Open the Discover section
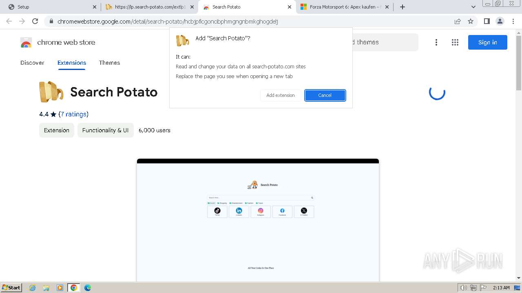Screen dimensions: 522x293 32,63
